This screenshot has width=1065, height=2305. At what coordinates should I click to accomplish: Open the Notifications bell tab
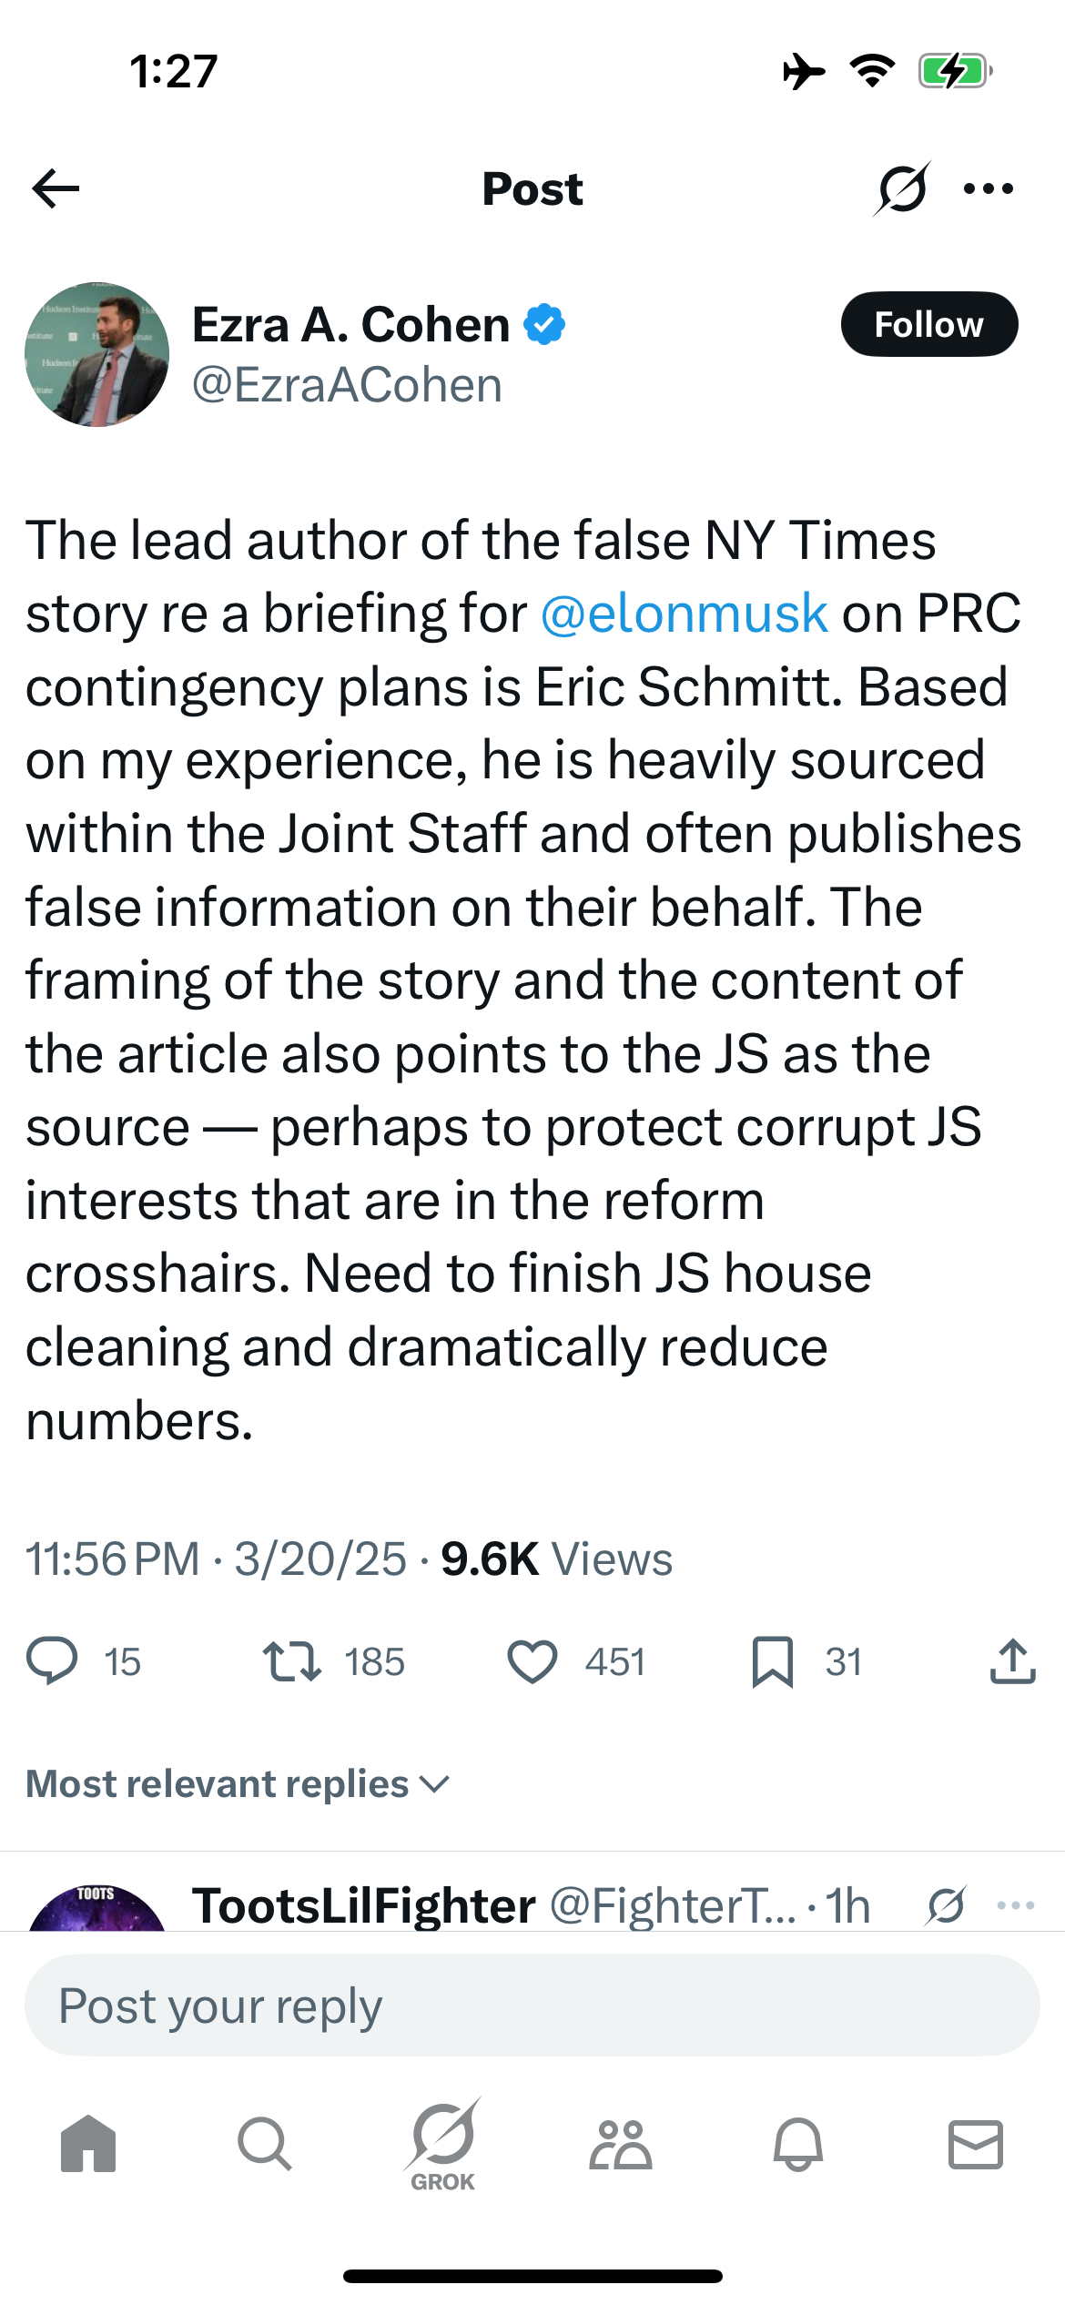click(x=798, y=2144)
